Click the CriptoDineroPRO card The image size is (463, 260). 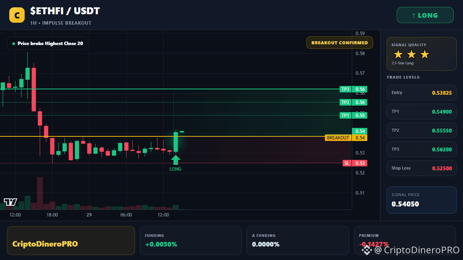pyautogui.click(x=71, y=240)
